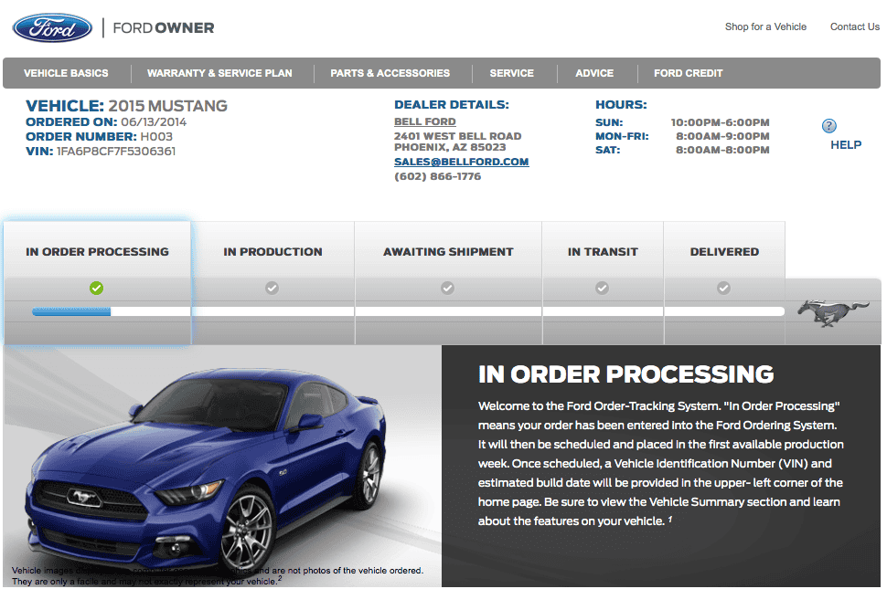
Task: Click the order number H003
Action: coord(156,137)
